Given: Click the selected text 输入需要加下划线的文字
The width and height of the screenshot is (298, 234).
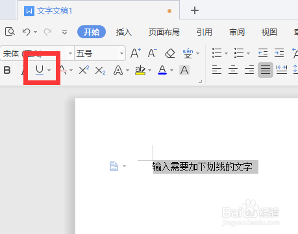Looking at the screenshot, I should [202, 167].
